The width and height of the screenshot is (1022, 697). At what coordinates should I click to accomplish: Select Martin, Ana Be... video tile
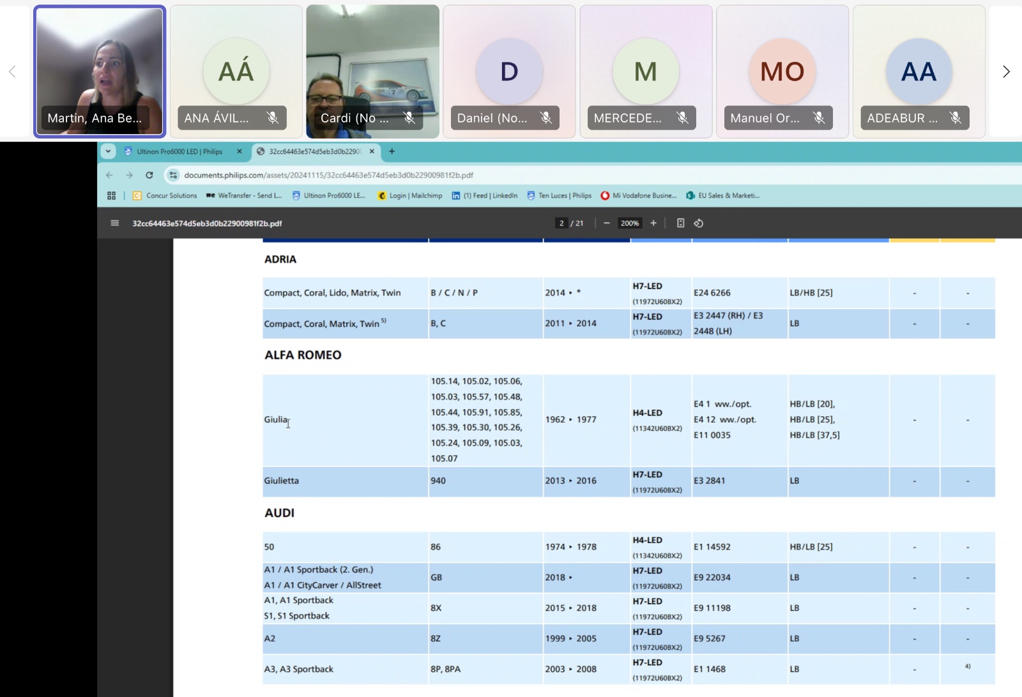100,71
